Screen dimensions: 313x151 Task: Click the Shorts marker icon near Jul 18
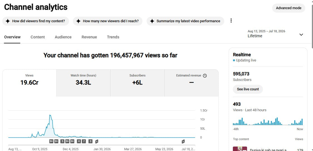183,142
